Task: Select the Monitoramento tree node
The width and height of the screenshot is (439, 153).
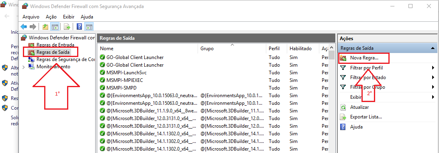Action: 53,67
